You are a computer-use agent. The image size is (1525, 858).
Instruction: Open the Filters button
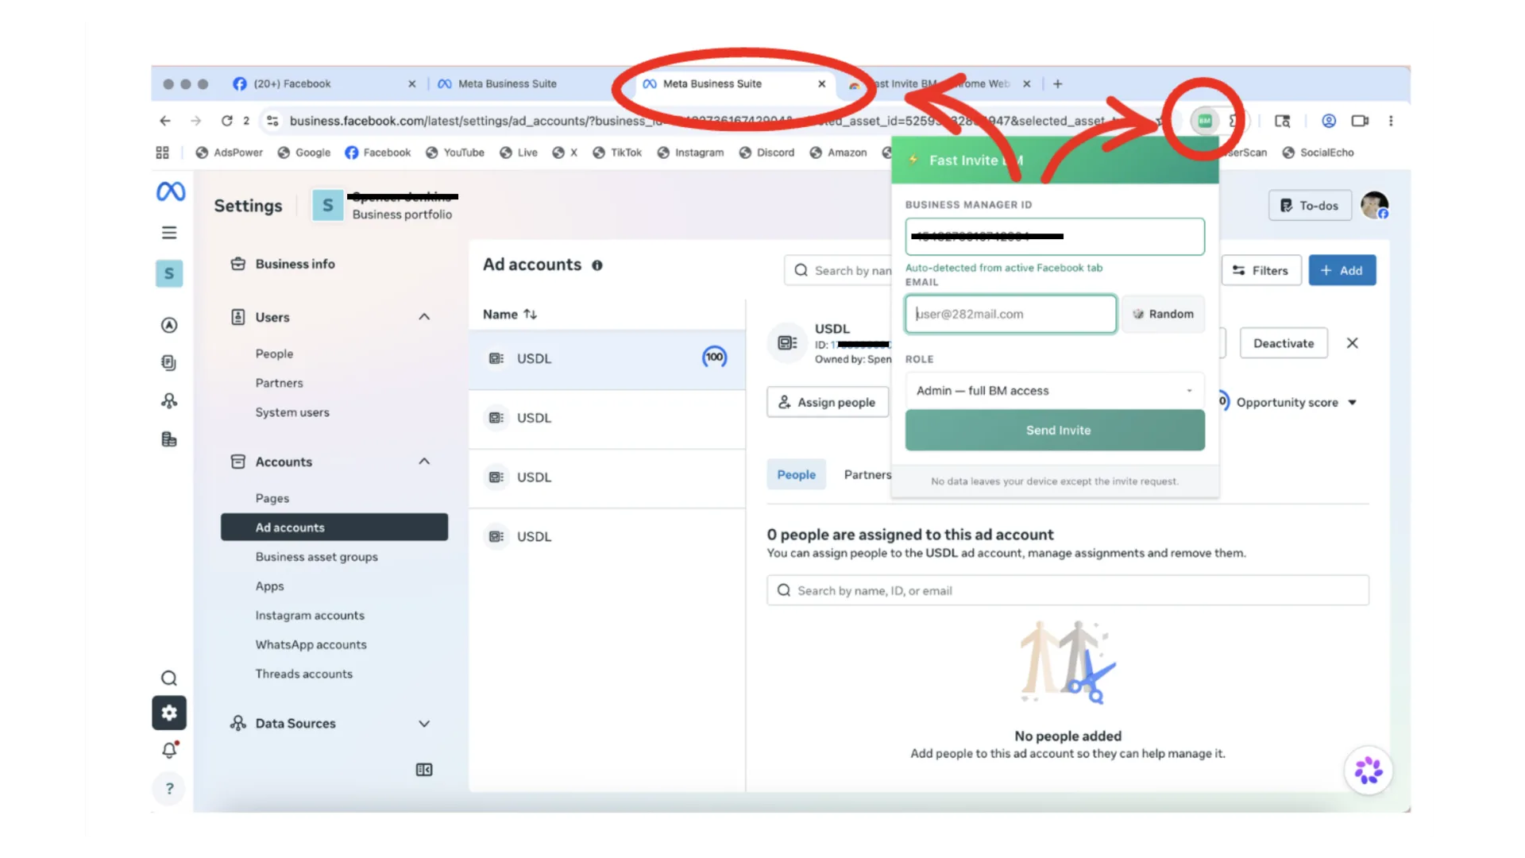[x=1261, y=270]
